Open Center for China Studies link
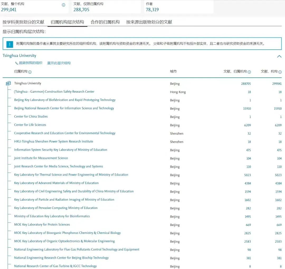This screenshot has width=285, height=269. (31, 116)
